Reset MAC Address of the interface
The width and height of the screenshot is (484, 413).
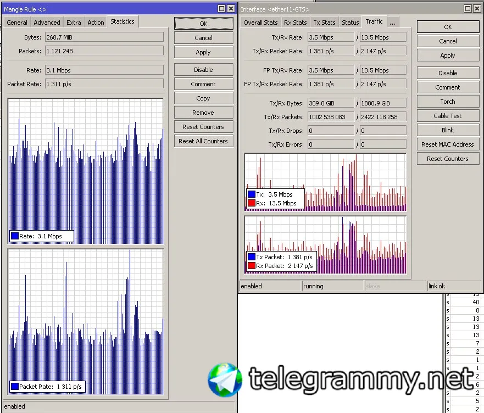click(448, 144)
